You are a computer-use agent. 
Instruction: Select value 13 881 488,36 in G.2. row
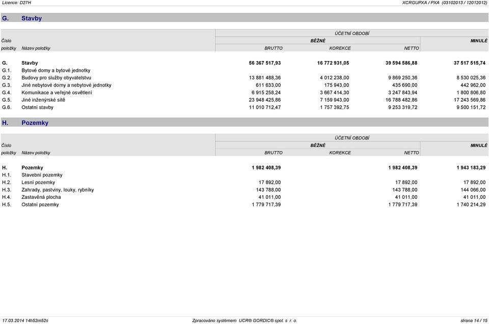coord(265,78)
